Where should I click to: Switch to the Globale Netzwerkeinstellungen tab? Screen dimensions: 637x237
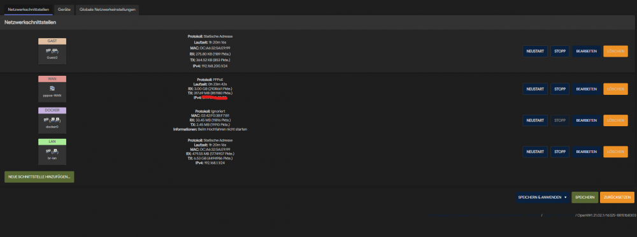click(107, 10)
